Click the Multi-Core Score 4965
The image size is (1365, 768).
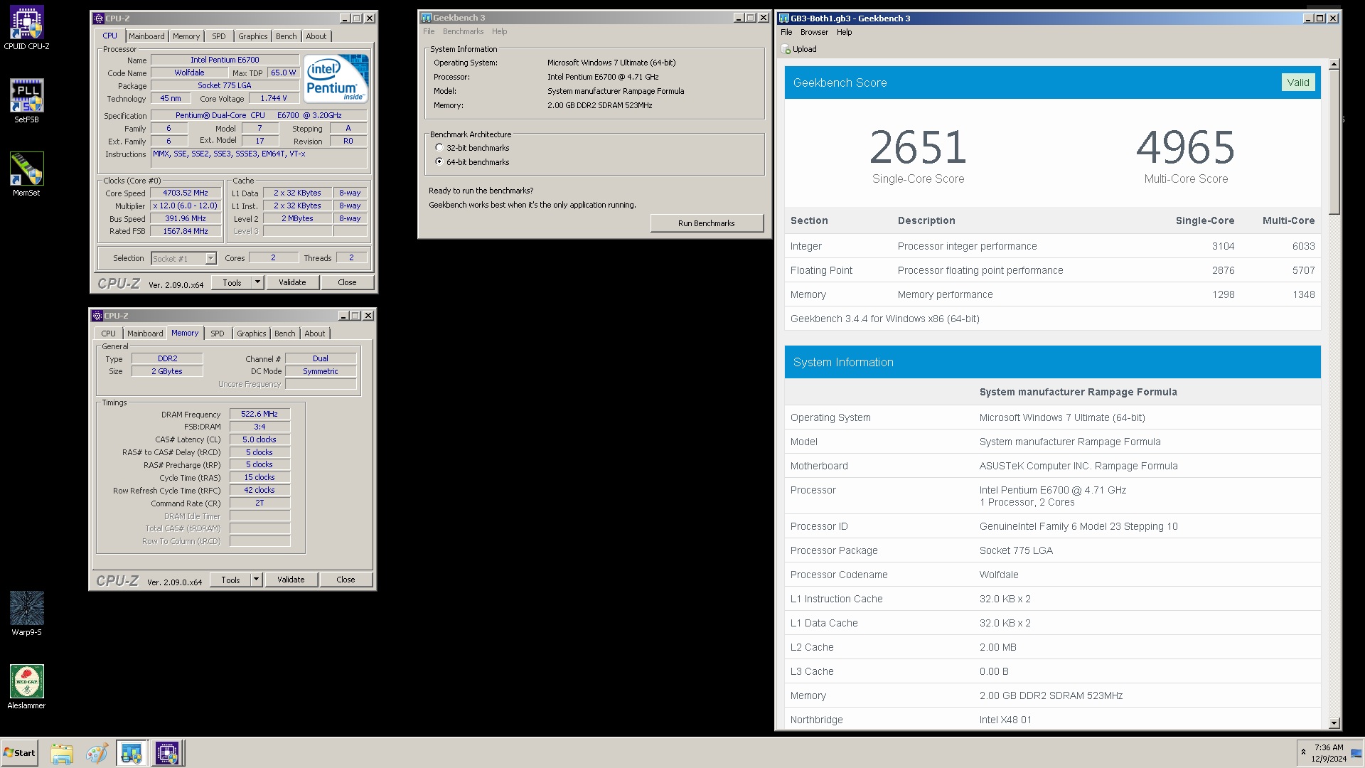1185,147
